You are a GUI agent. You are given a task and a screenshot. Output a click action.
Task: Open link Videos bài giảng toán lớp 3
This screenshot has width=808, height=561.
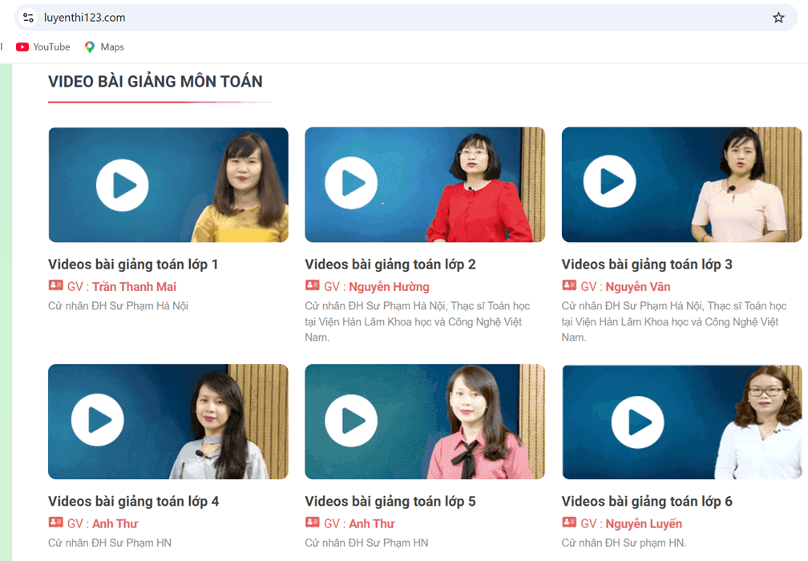coord(647,264)
